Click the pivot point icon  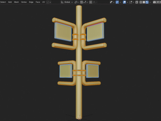pyautogui.click(x=76, y=2)
